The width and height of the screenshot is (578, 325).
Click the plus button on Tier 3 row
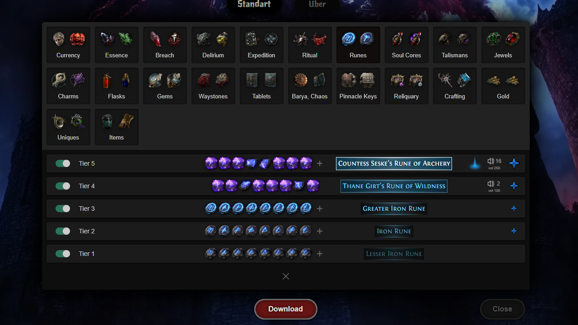pos(320,209)
